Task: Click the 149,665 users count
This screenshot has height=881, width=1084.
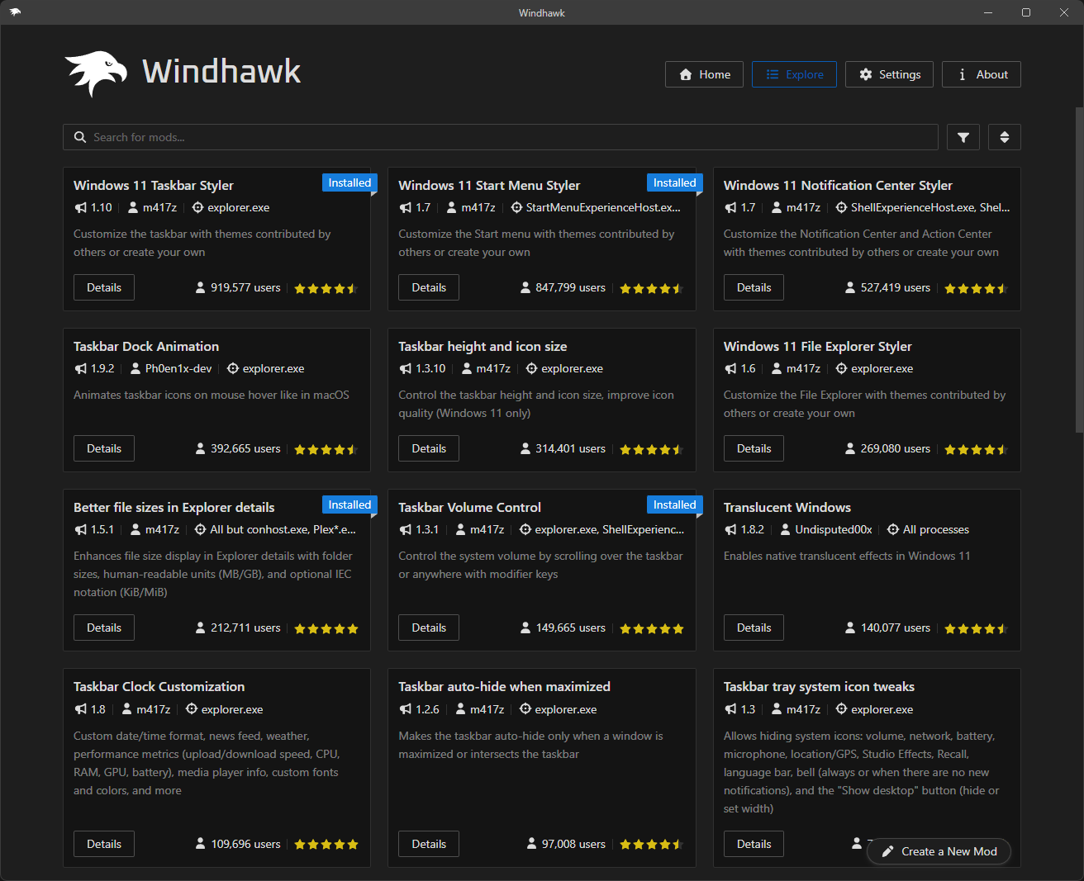Action: [571, 628]
